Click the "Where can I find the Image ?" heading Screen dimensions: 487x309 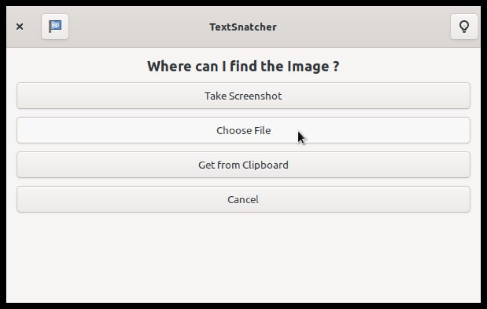(x=243, y=66)
